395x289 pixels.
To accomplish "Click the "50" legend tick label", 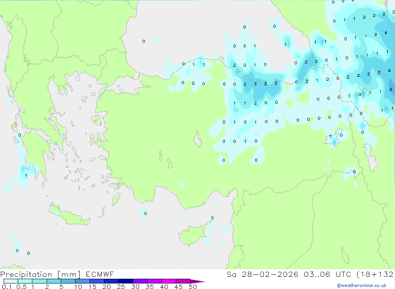I will [193, 287].
